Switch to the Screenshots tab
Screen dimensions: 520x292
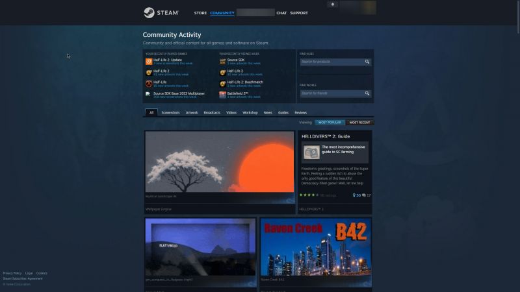(x=170, y=112)
